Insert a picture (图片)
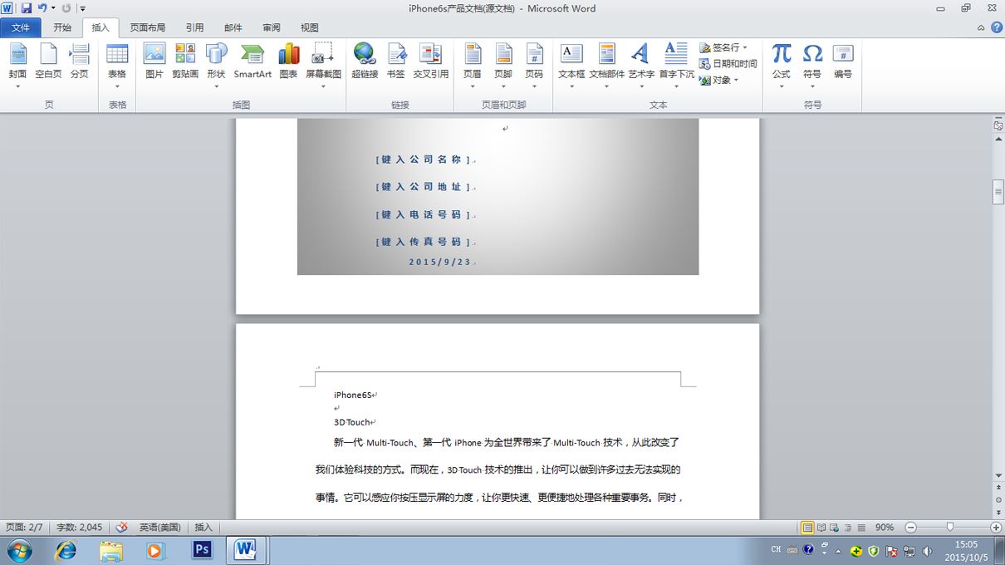Viewport: 1005px width, 565px height. tap(154, 61)
